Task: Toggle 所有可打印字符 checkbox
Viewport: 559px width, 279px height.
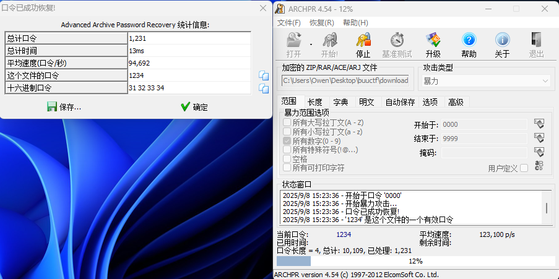Action: click(x=287, y=168)
